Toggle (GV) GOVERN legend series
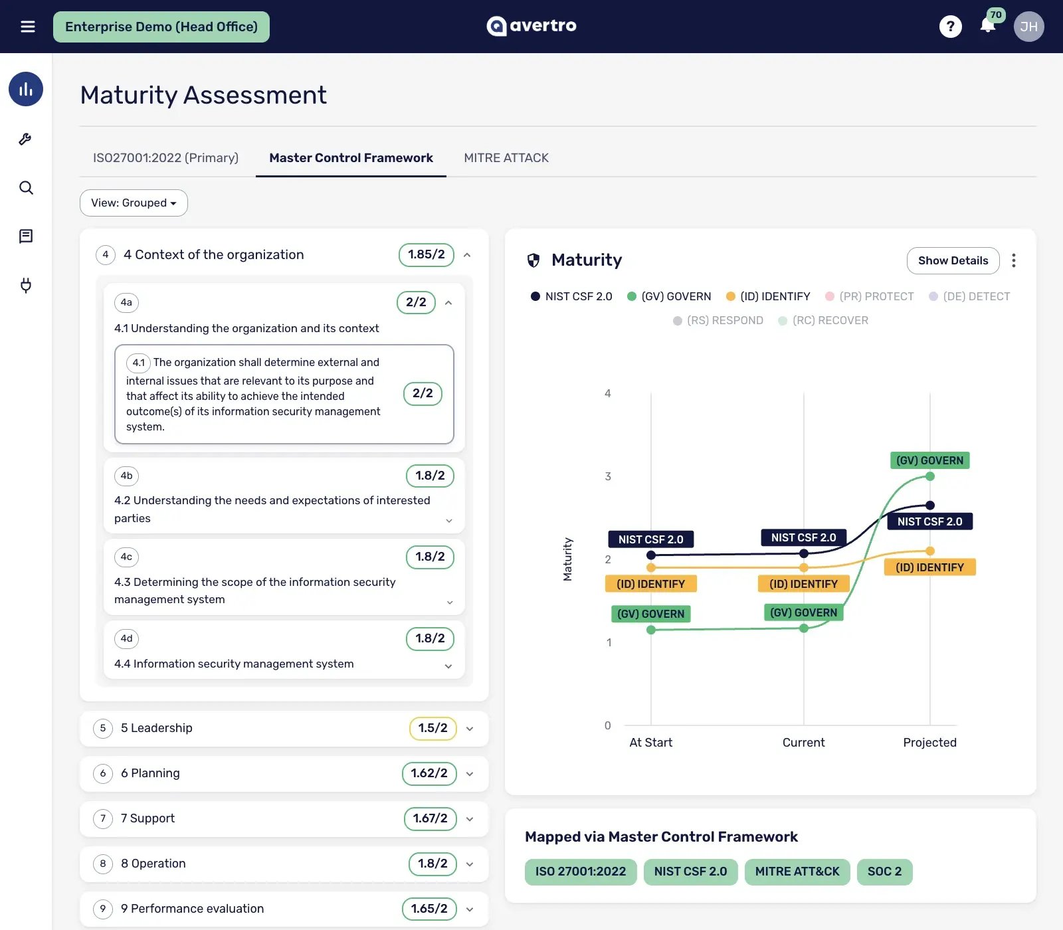The image size is (1063, 930). [x=669, y=296]
